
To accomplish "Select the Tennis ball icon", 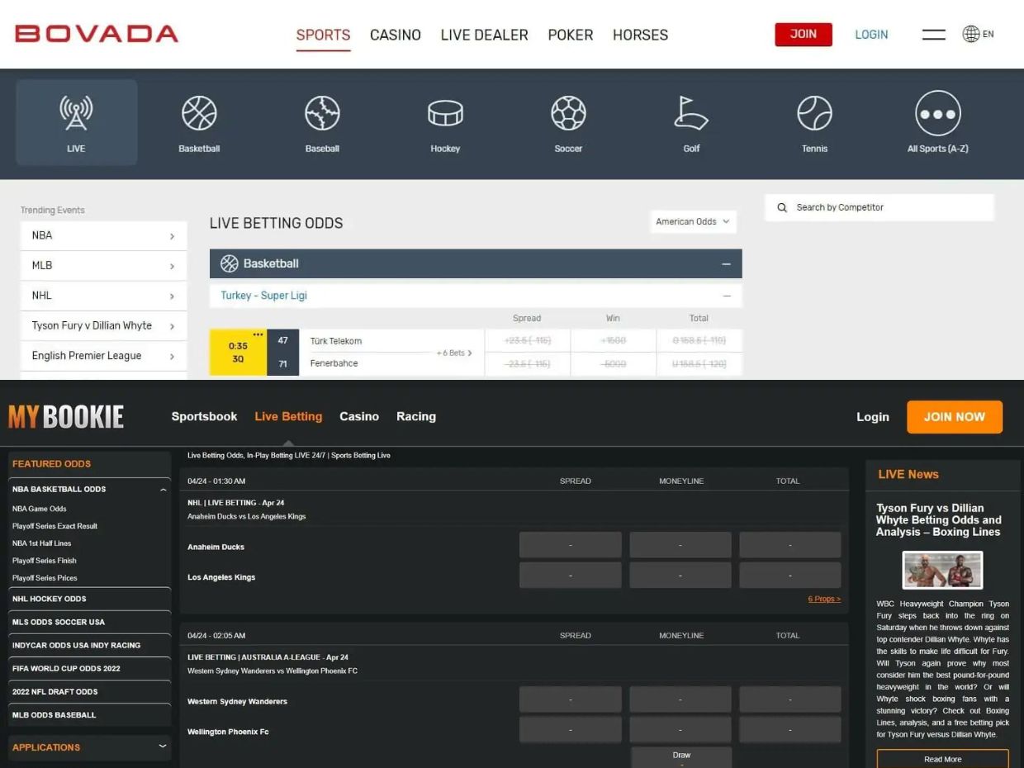I will [x=814, y=114].
